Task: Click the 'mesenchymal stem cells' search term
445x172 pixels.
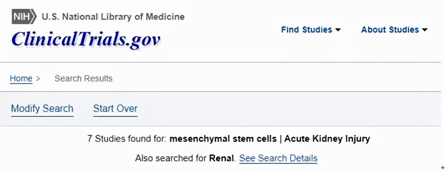Action: pos(223,139)
